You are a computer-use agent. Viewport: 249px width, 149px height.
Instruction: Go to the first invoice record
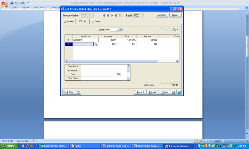coord(104,15)
